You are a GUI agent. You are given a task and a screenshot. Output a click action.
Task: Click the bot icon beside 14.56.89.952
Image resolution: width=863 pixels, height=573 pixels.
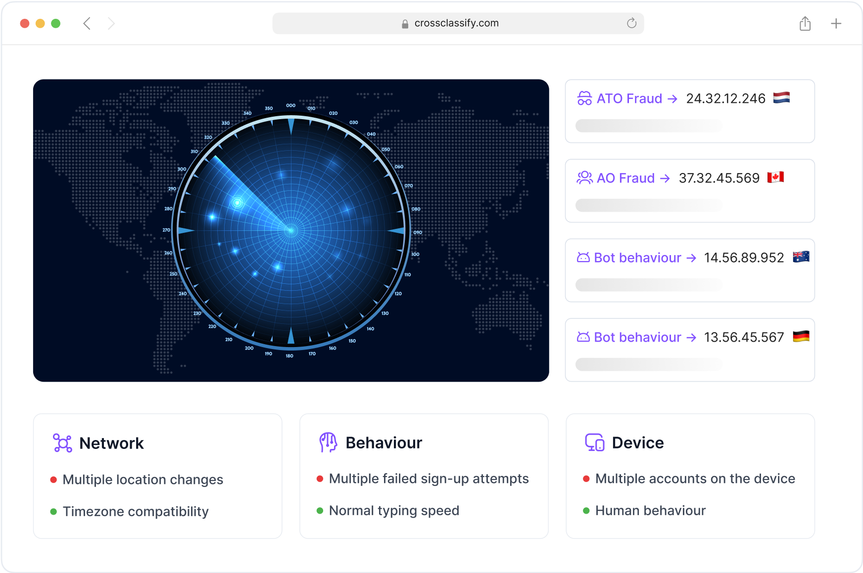point(583,258)
